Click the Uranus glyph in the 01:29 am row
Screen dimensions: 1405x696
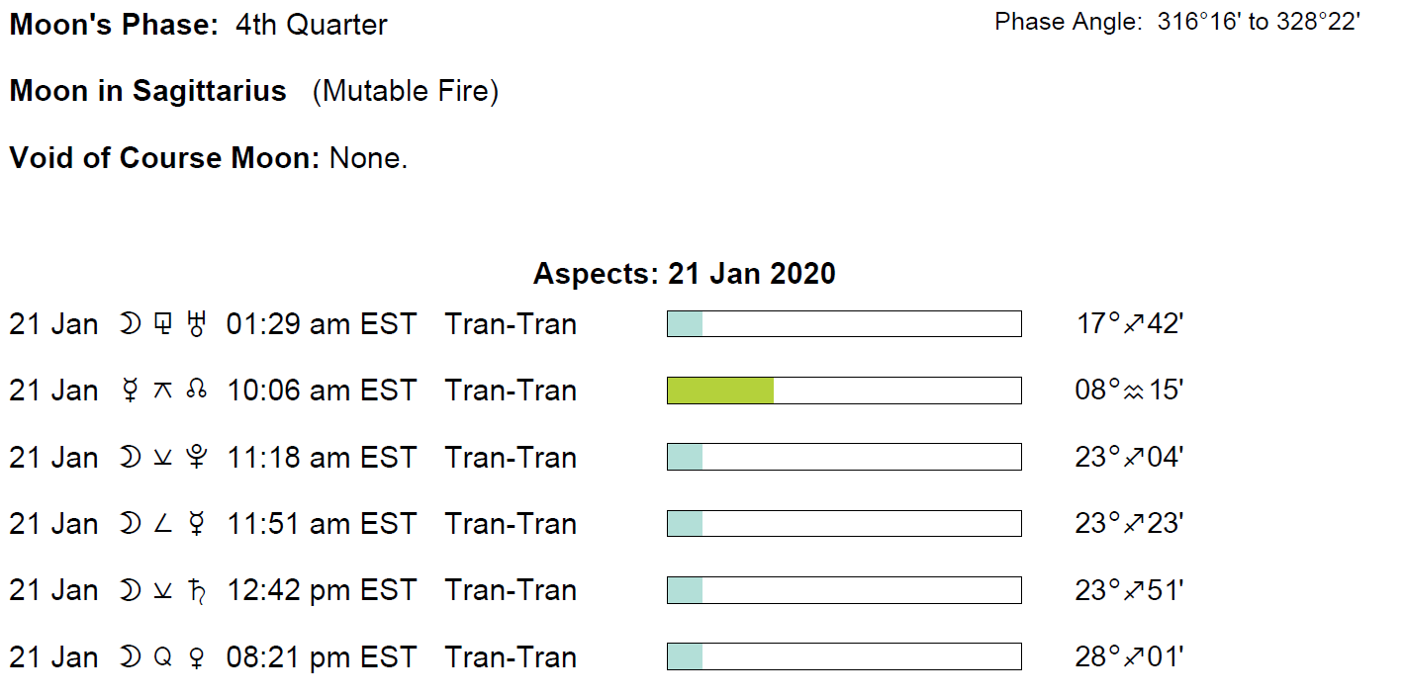coord(196,324)
